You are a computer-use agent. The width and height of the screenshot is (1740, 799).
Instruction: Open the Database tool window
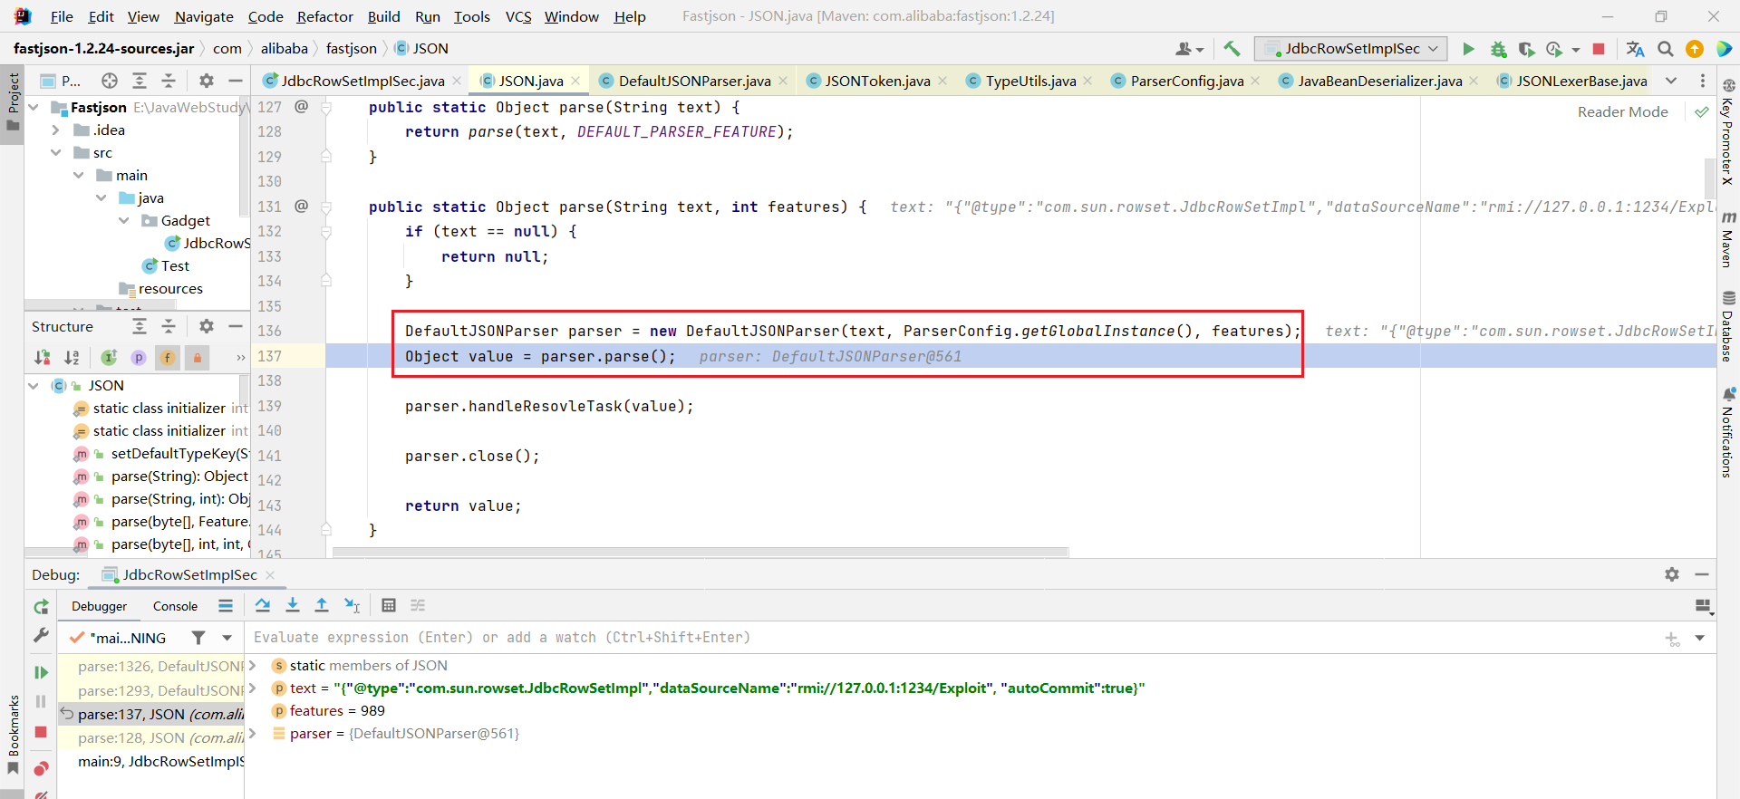tap(1728, 326)
